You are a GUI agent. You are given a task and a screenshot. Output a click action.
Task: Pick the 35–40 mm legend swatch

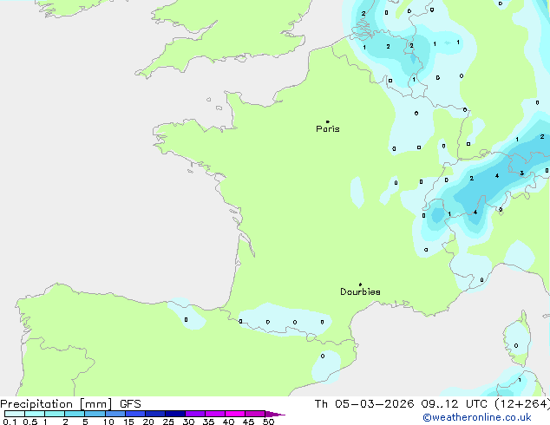[215, 414]
